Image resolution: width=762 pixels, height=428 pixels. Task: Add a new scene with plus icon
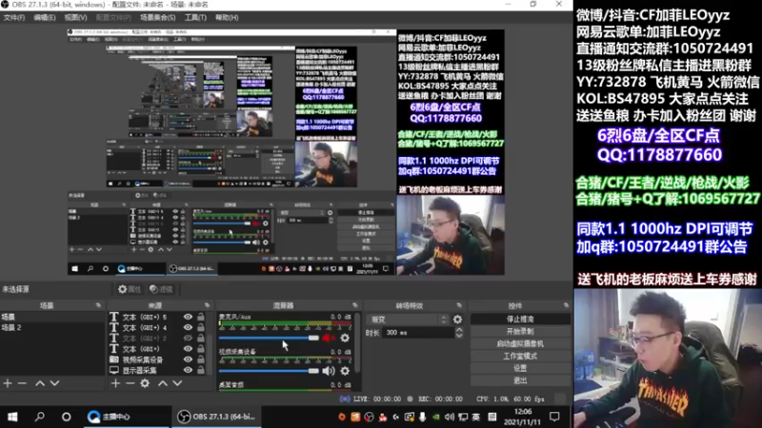tap(8, 383)
